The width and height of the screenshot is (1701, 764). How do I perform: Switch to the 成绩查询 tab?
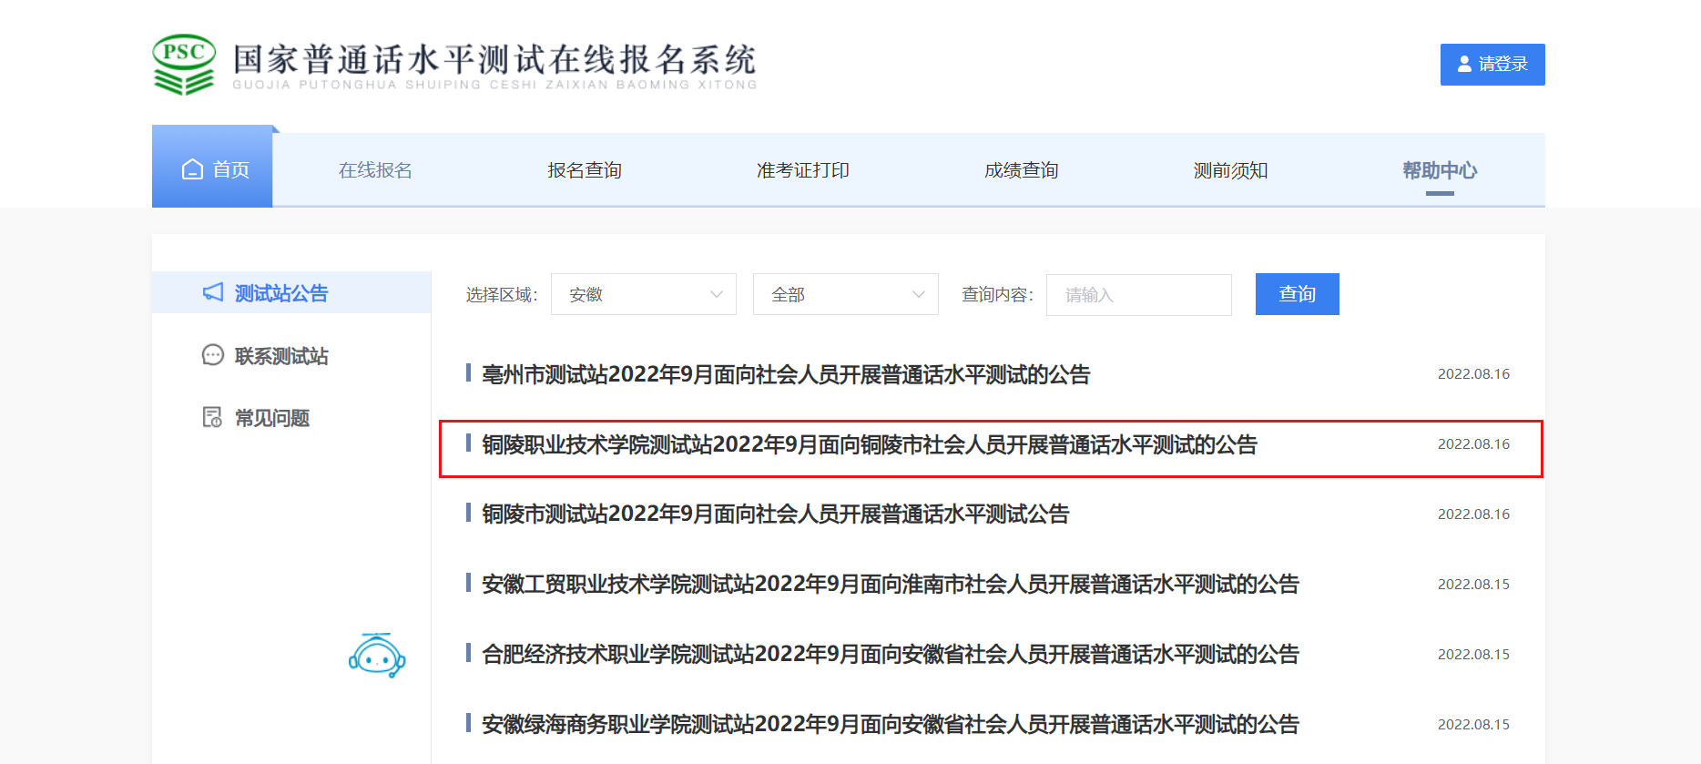pyautogui.click(x=1022, y=170)
